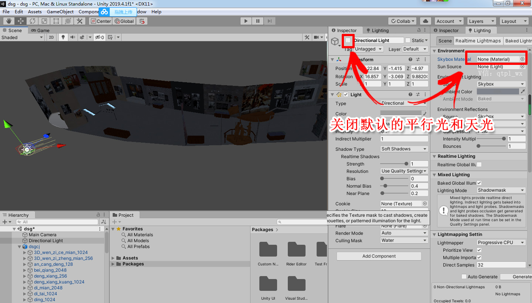532x303 pixels.
Task: Open Cookie texture object picker
Action: point(425,203)
